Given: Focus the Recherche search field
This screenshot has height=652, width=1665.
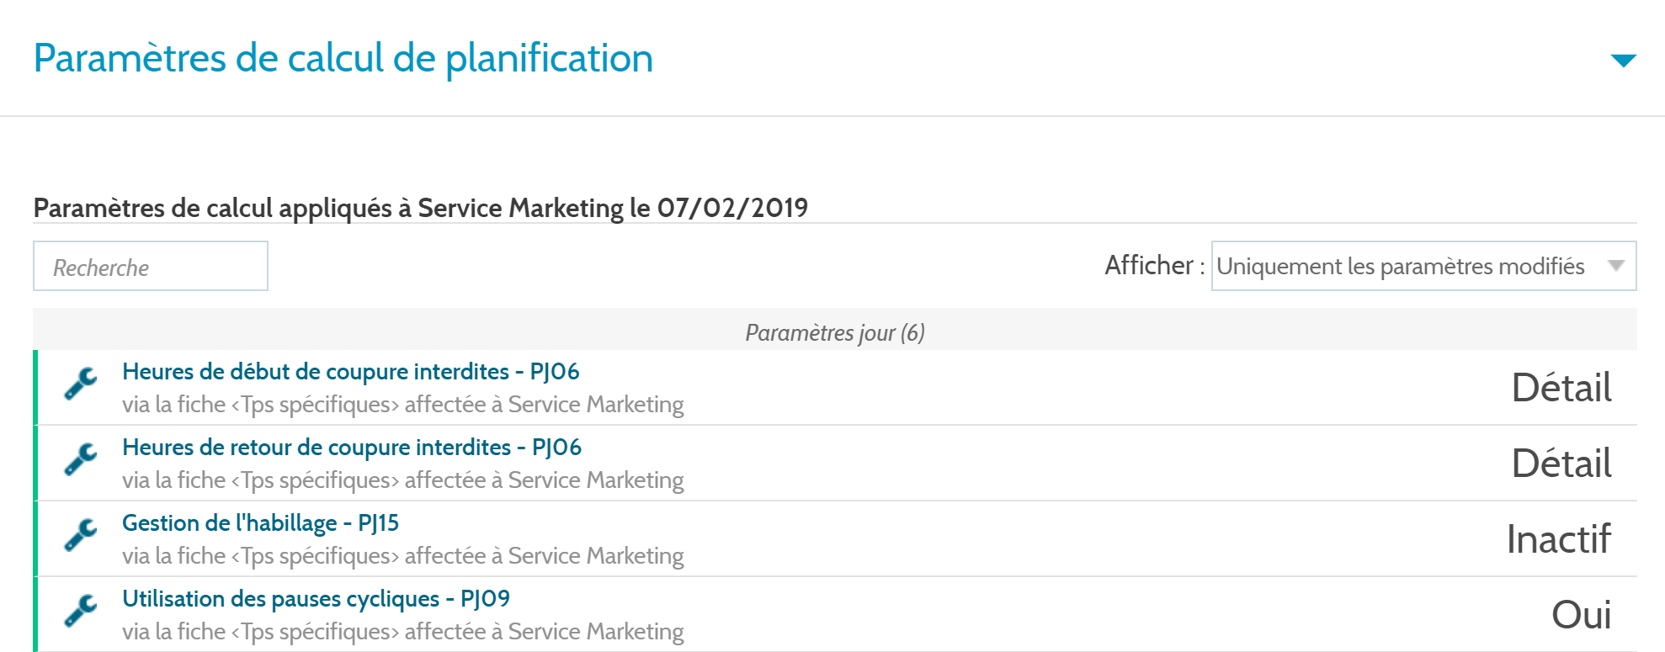Looking at the screenshot, I should (x=151, y=266).
